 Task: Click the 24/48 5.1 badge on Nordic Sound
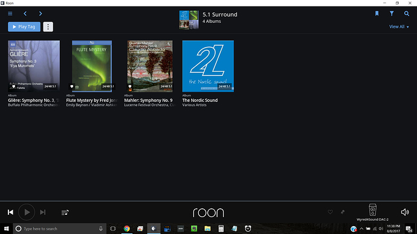pyautogui.click(x=225, y=86)
